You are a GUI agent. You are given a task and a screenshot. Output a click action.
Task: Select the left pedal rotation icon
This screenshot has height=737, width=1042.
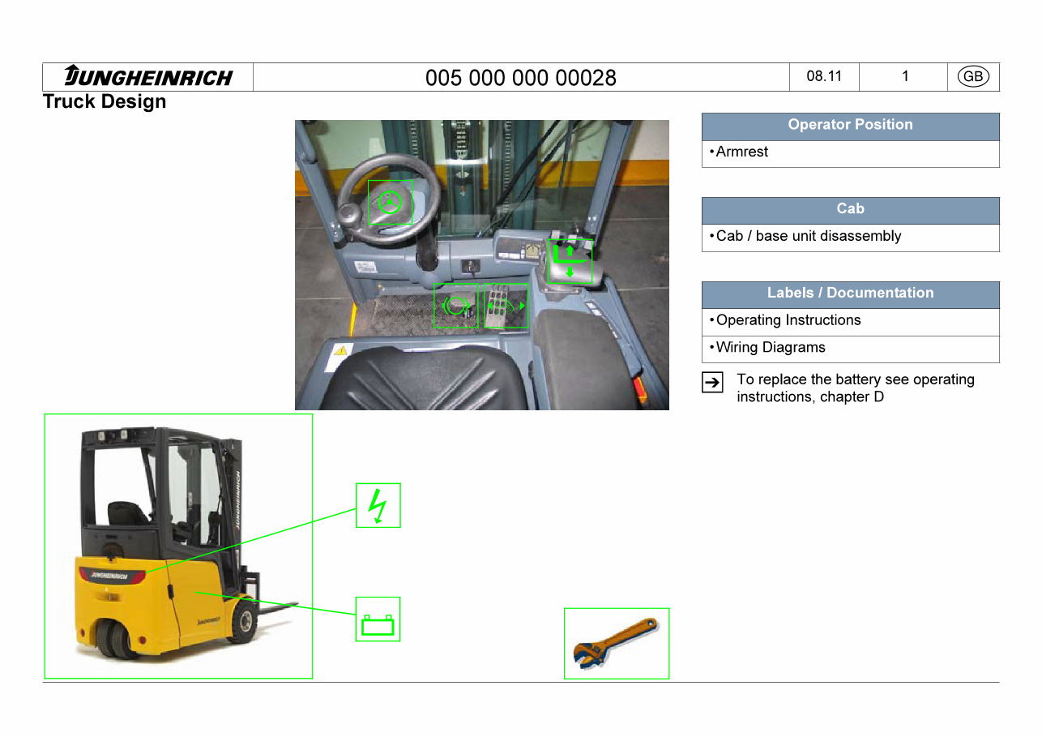455,306
